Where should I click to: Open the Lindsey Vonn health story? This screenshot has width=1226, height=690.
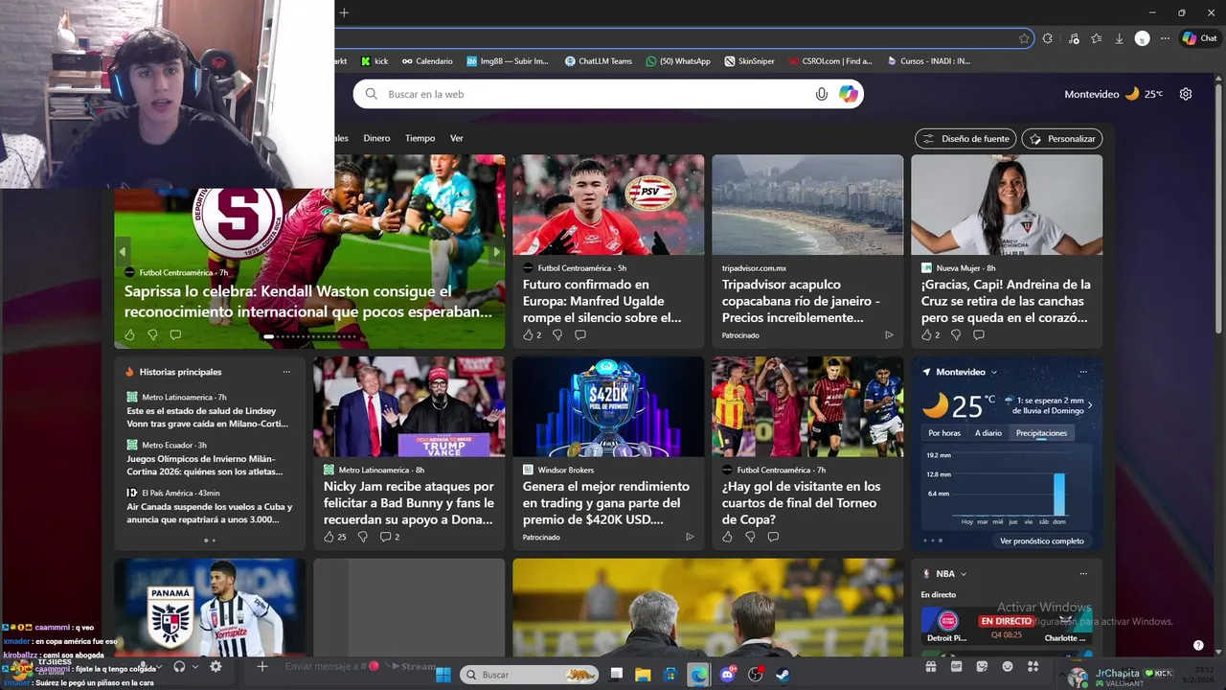[x=208, y=417]
